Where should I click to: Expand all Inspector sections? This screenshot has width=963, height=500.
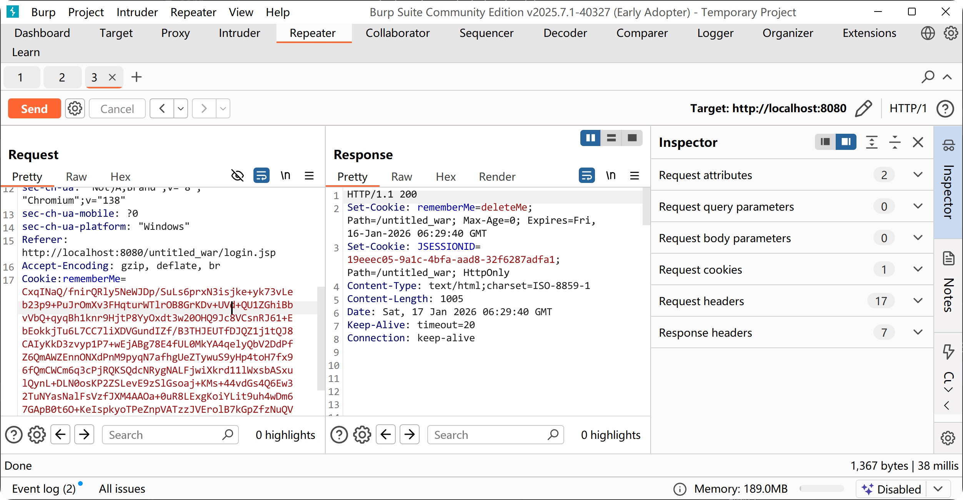872,142
